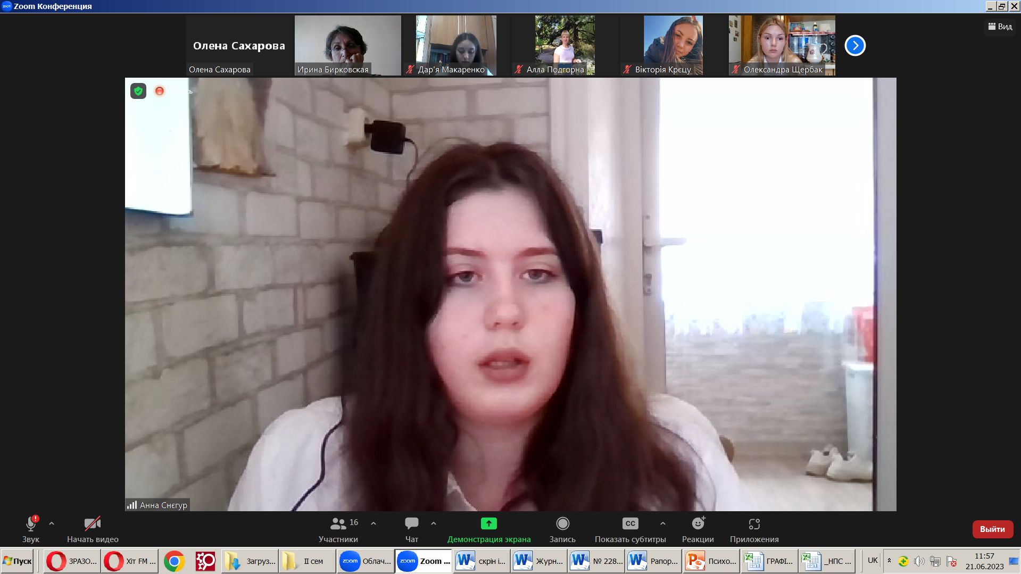Start Демонстрация экрана screen sharing
This screenshot has height=574, width=1021.
coord(488,529)
